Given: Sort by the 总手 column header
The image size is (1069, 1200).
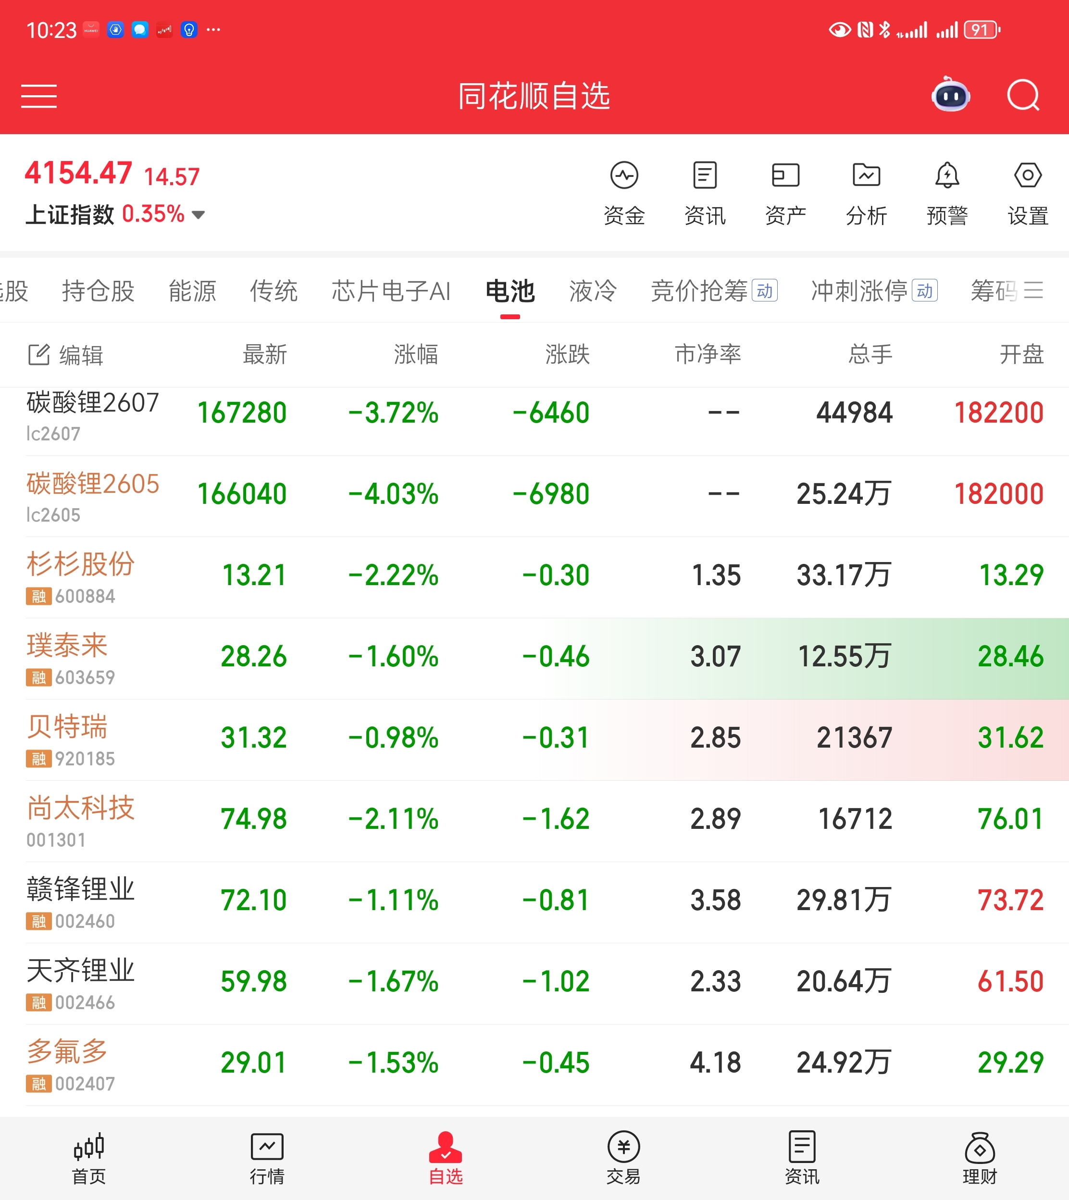Looking at the screenshot, I should 870,355.
